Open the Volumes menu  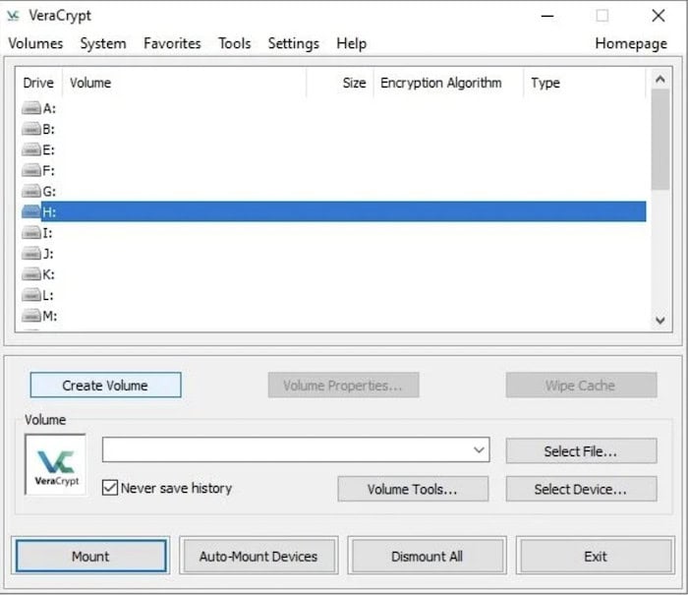tap(35, 43)
